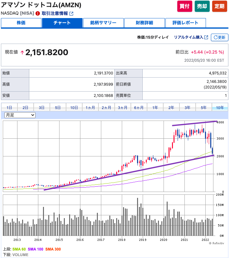Select the 1日 chart period
Screen dimensions: 229x258
(x=9, y=107)
